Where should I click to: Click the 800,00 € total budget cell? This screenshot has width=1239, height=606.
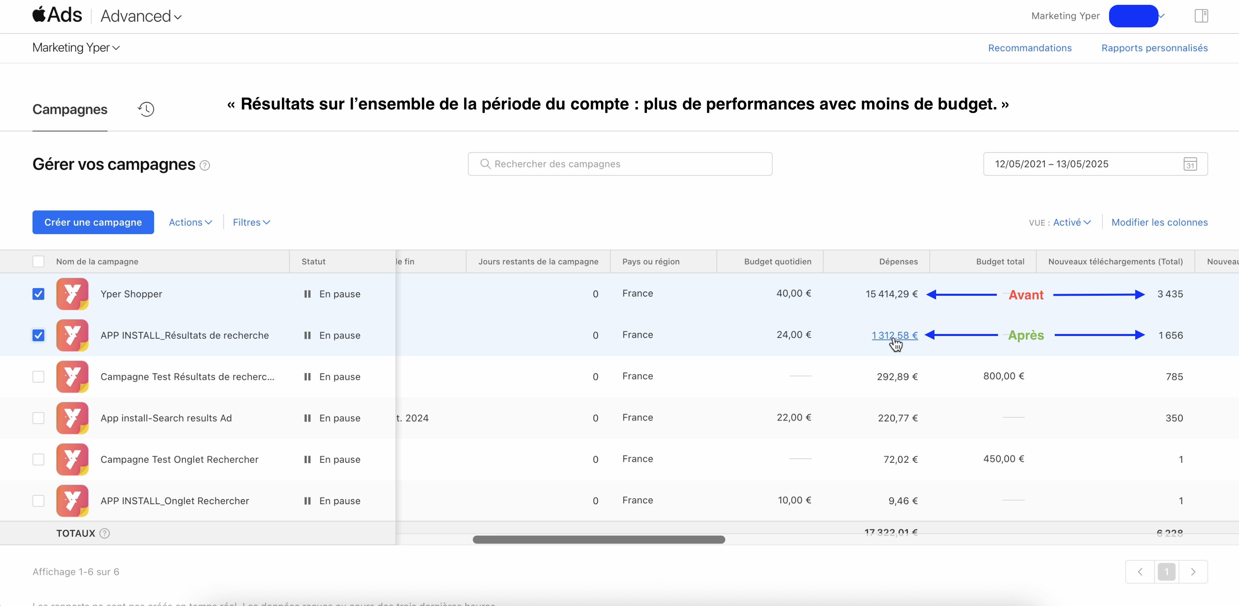(x=1003, y=376)
